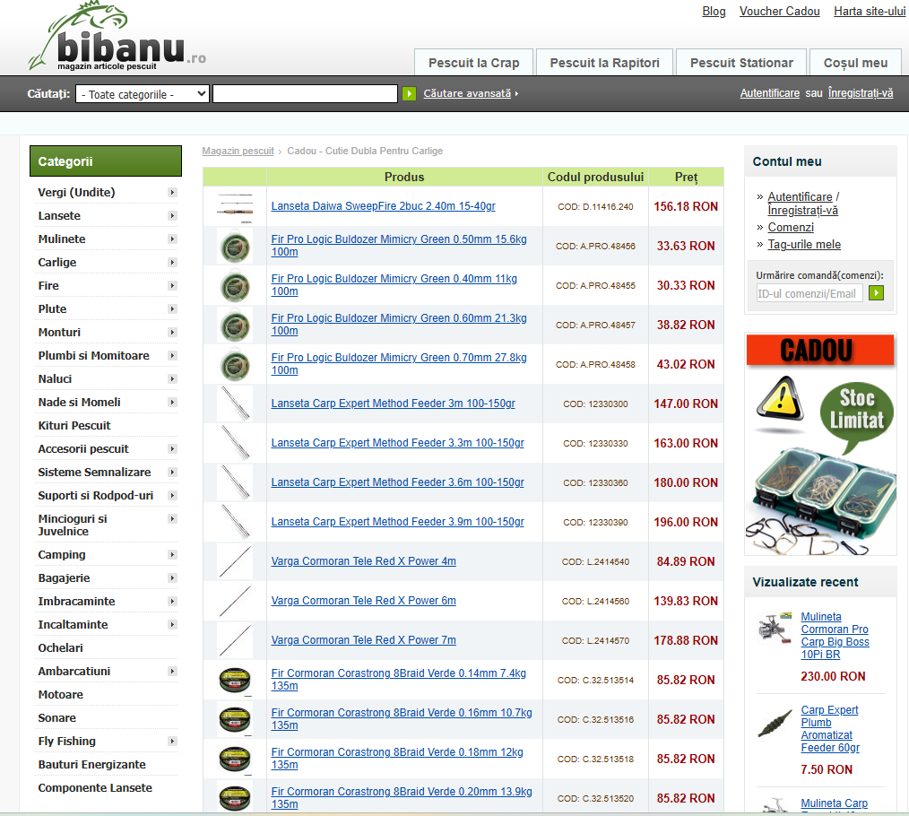909x816 pixels.
Task: Click the green order tracking submit arrow
Action: pos(876,293)
